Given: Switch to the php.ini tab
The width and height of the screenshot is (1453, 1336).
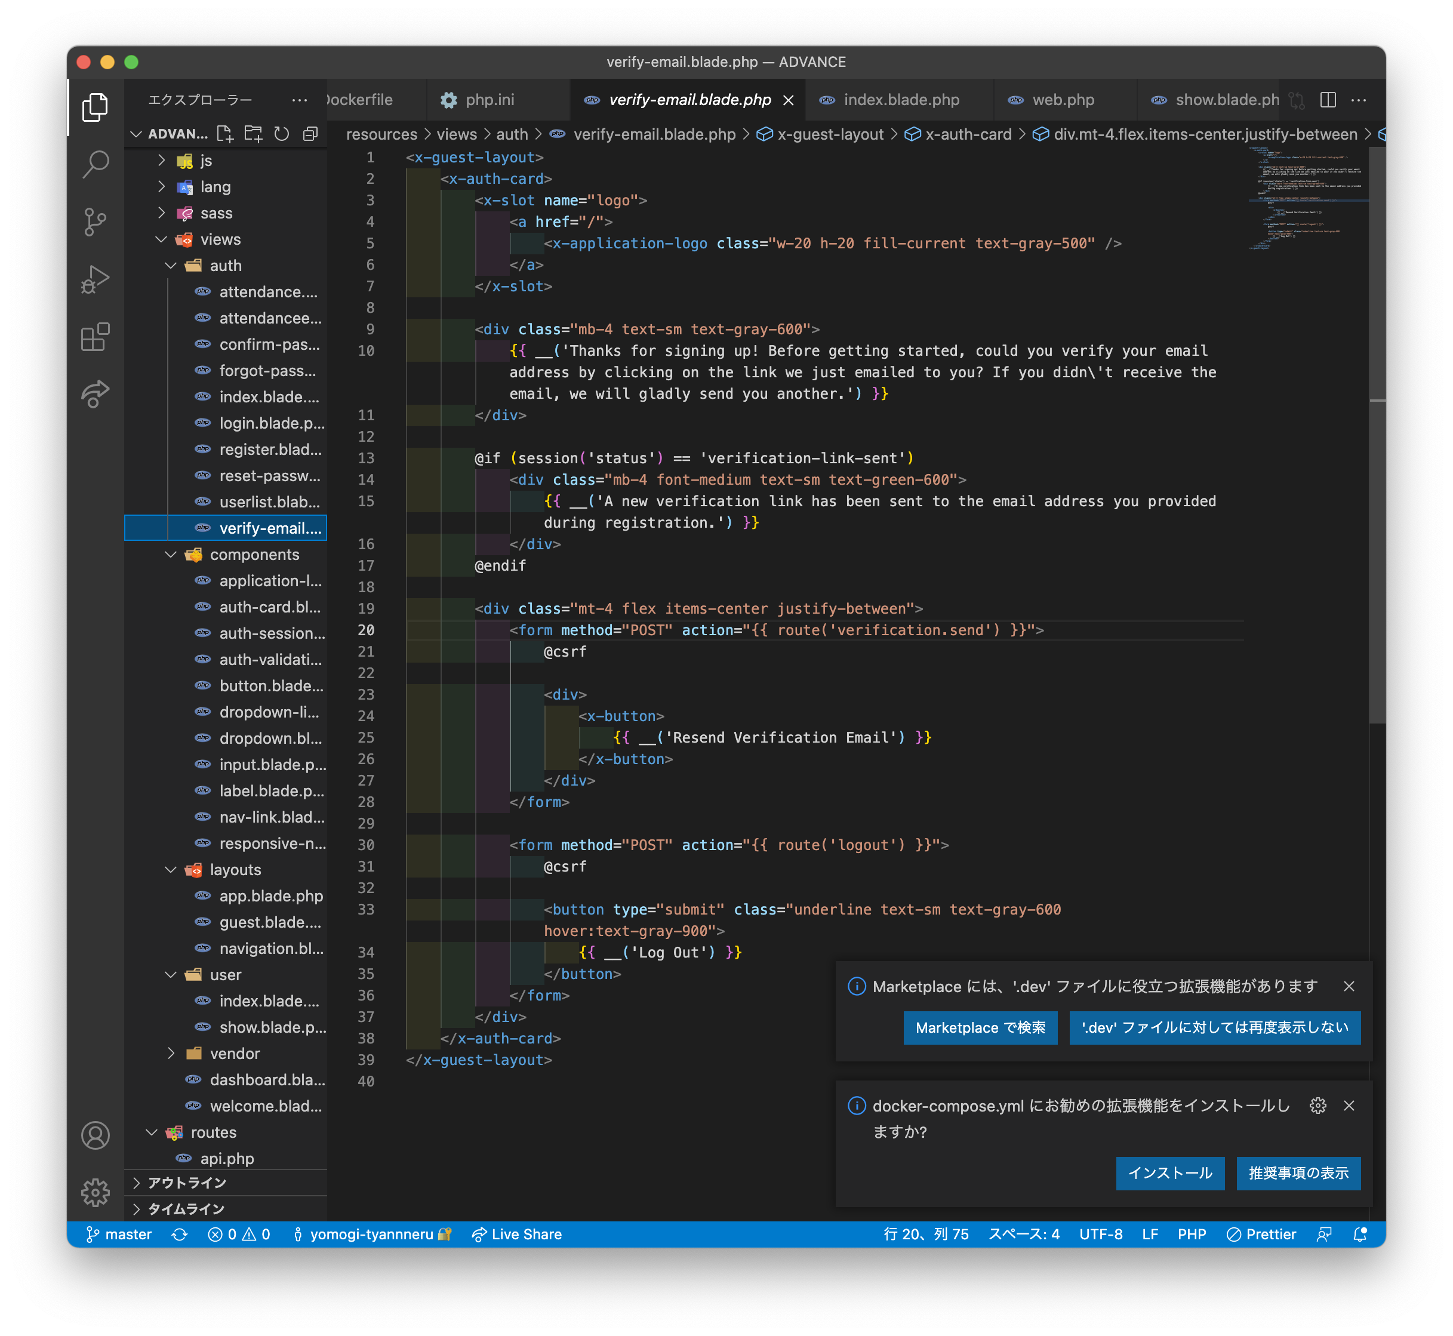Looking at the screenshot, I should tap(490, 100).
